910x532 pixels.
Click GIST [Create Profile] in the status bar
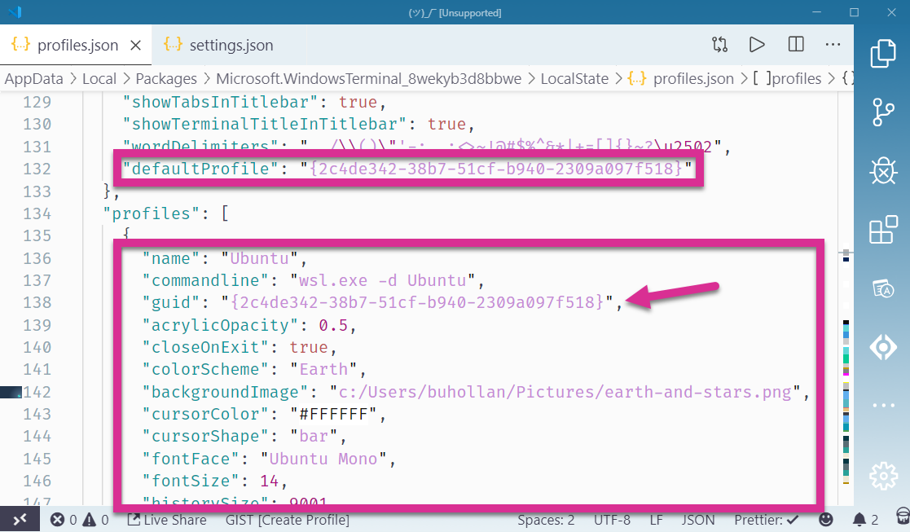(x=288, y=520)
